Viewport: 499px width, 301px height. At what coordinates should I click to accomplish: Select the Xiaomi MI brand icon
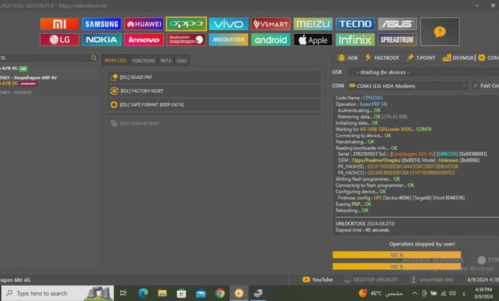coord(59,24)
